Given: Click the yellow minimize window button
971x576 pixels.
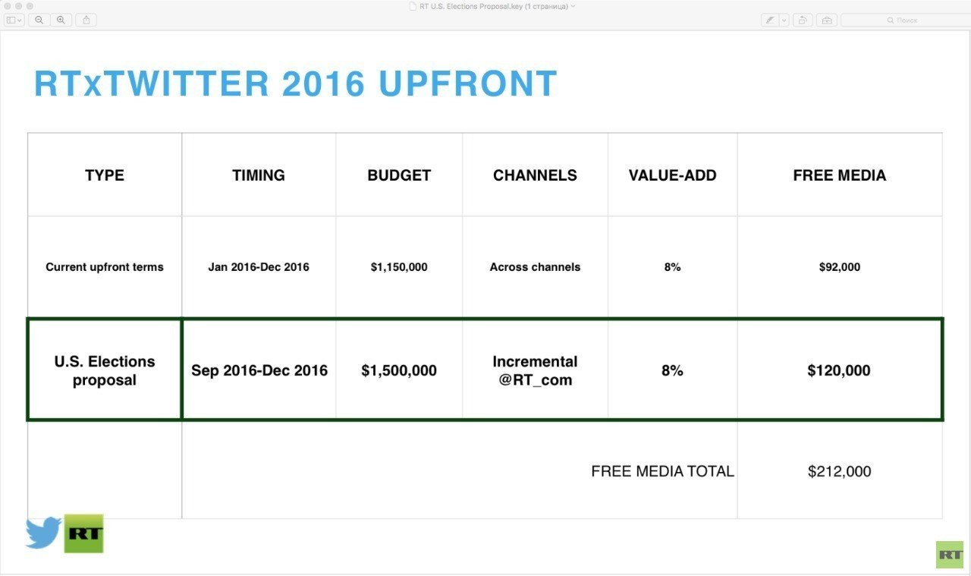Looking at the screenshot, I should tap(18, 6).
